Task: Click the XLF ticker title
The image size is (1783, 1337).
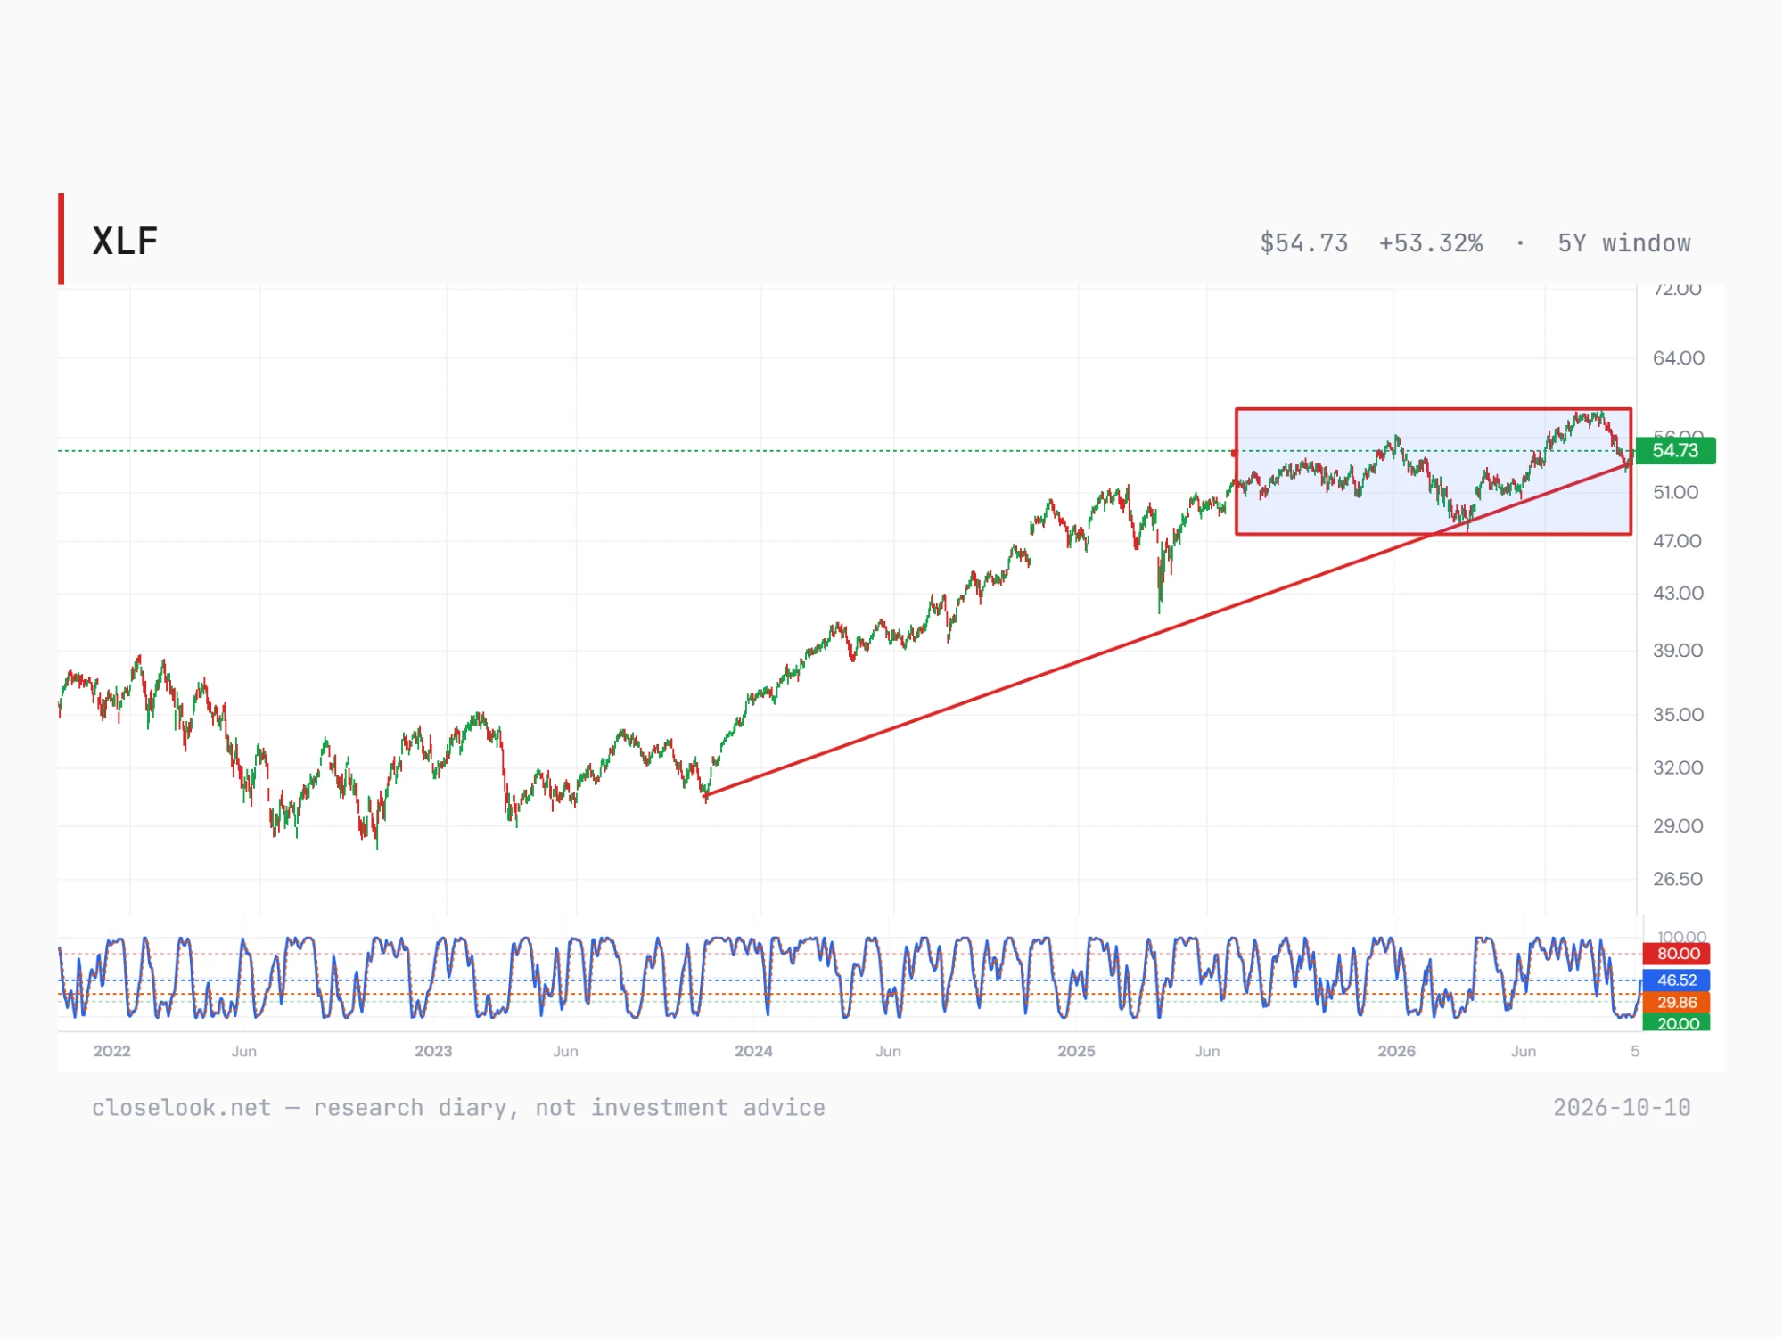Action: (x=125, y=242)
